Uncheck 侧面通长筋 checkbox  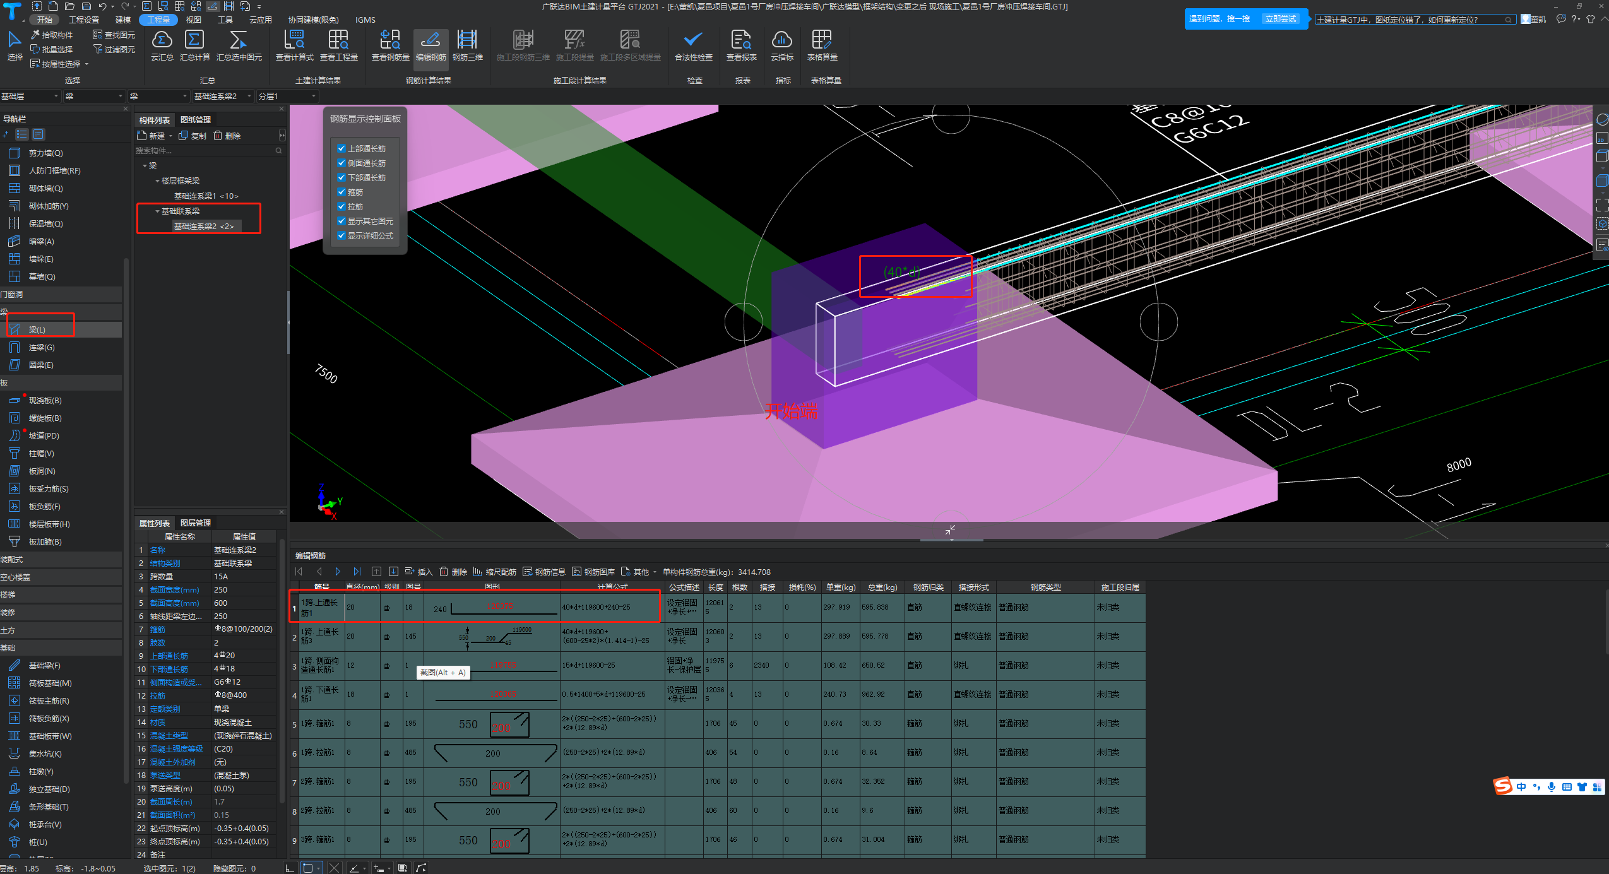pyautogui.click(x=341, y=163)
